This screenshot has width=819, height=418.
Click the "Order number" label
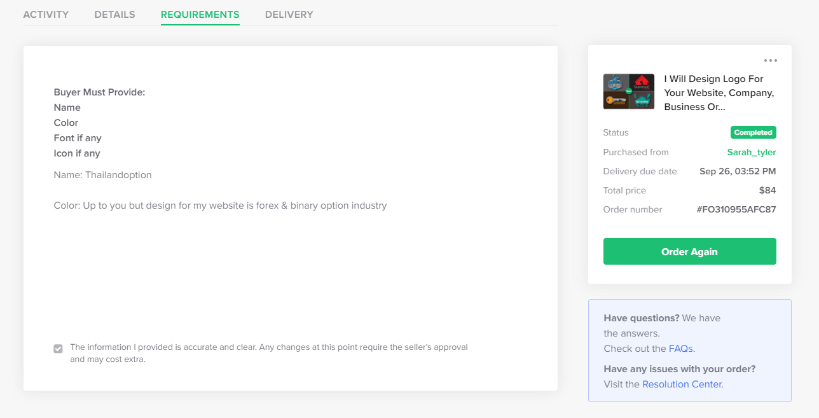coord(633,209)
